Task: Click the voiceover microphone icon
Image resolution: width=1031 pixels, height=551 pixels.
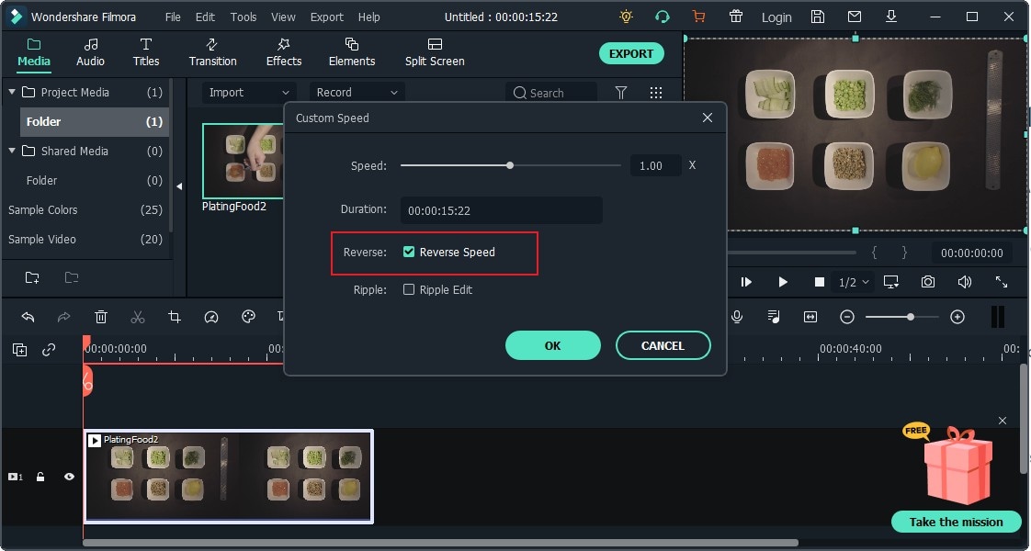Action: pyautogui.click(x=737, y=317)
